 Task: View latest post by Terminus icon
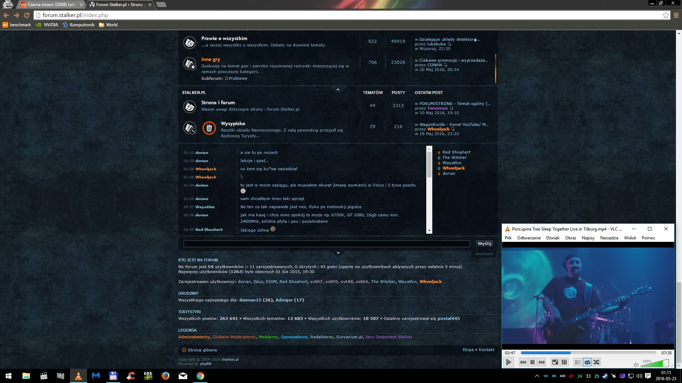(x=451, y=108)
